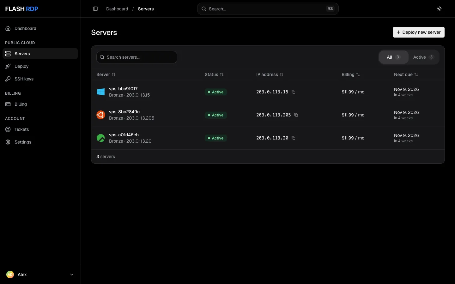455x284 pixels.
Task: Click Dashboard breadcrumb link
Action: (117, 9)
